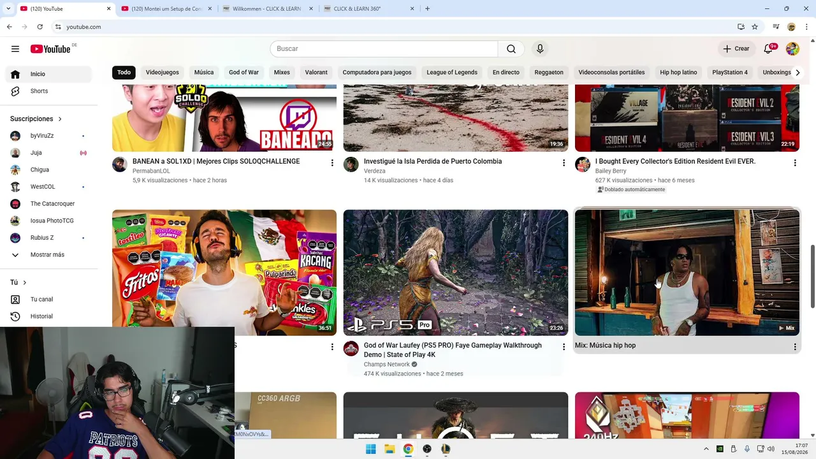Play the PS5 Pro God of War thumbnail
This screenshot has height=459, width=816.
pyautogui.click(x=456, y=273)
